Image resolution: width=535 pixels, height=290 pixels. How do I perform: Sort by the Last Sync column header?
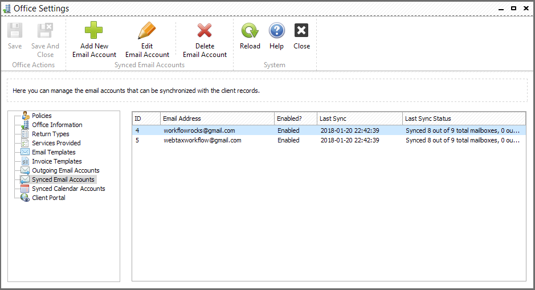(360, 119)
